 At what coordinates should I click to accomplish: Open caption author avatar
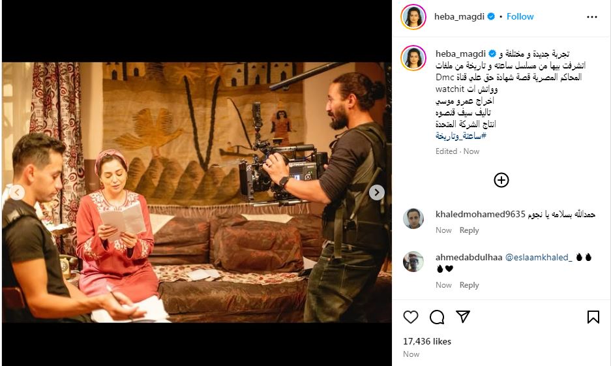pos(413,57)
